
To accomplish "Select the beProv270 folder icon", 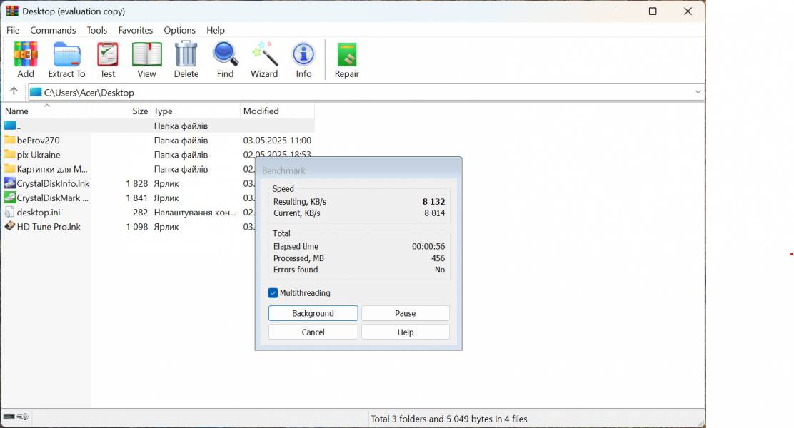I will point(9,140).
